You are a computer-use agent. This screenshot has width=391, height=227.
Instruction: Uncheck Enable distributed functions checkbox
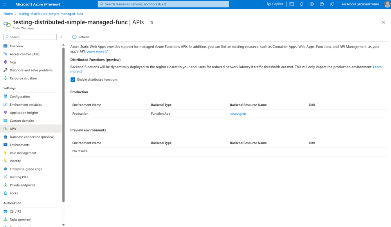tap(73, 80)
